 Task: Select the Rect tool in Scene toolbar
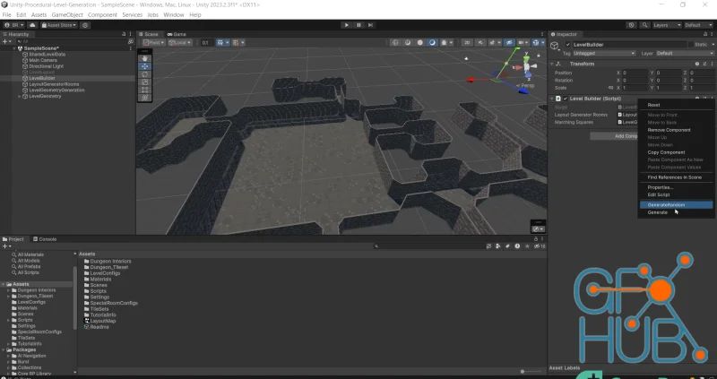click(145, 90)
